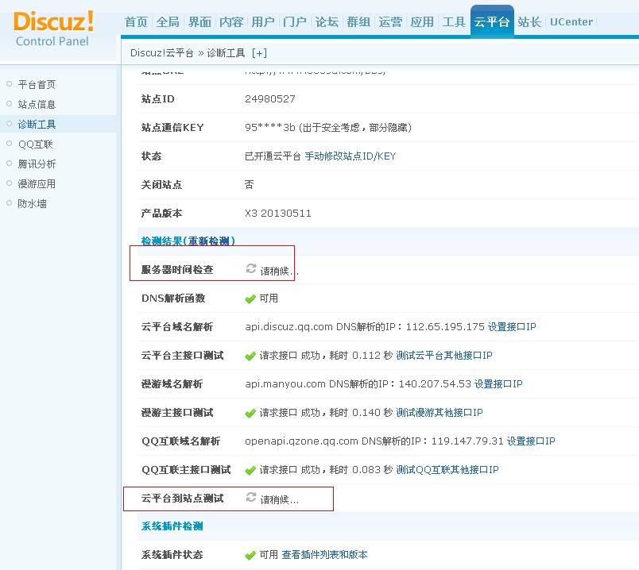Click 设置接口IP for api.discuz.qq.com
This screenshot has width=639, height=570.
[512, 326]
